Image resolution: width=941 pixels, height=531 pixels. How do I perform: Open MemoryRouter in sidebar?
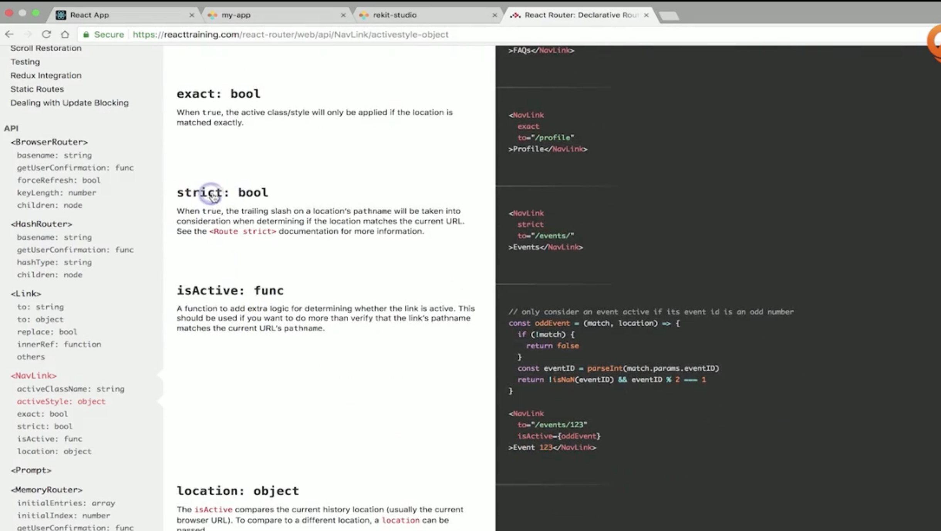[x=46, y=490]
